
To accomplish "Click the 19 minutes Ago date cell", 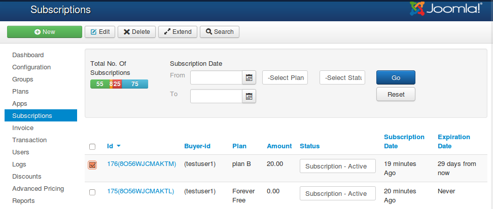I will point(400,168).
